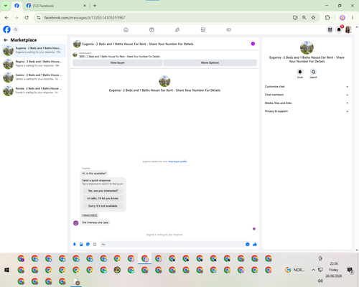The height and width of the screenshot is (287, 359).
Task: Send a thumbs-up like
Action: (x=255, y=244)
